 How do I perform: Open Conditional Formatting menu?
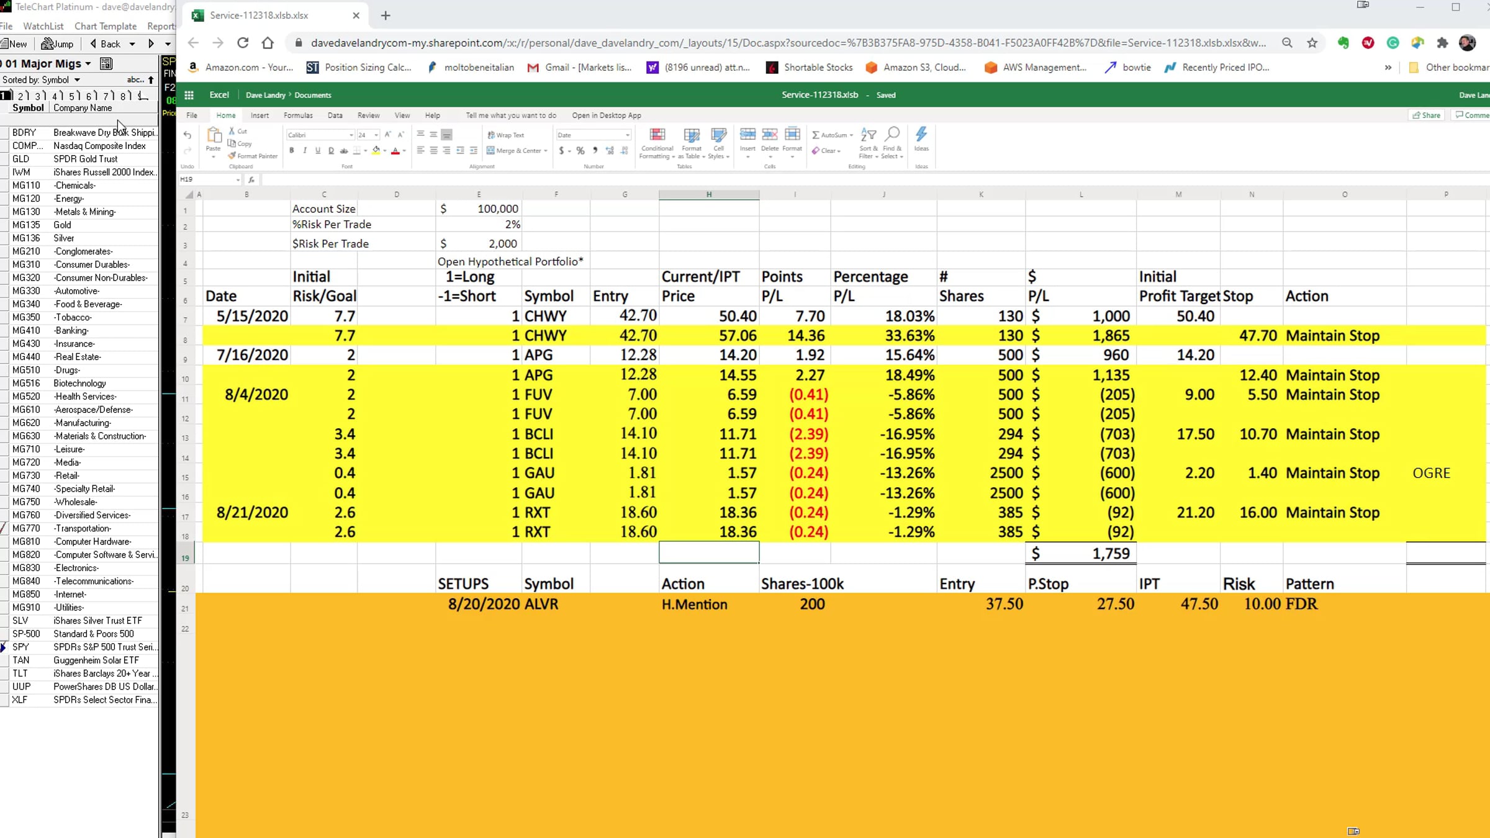point(657,143)
